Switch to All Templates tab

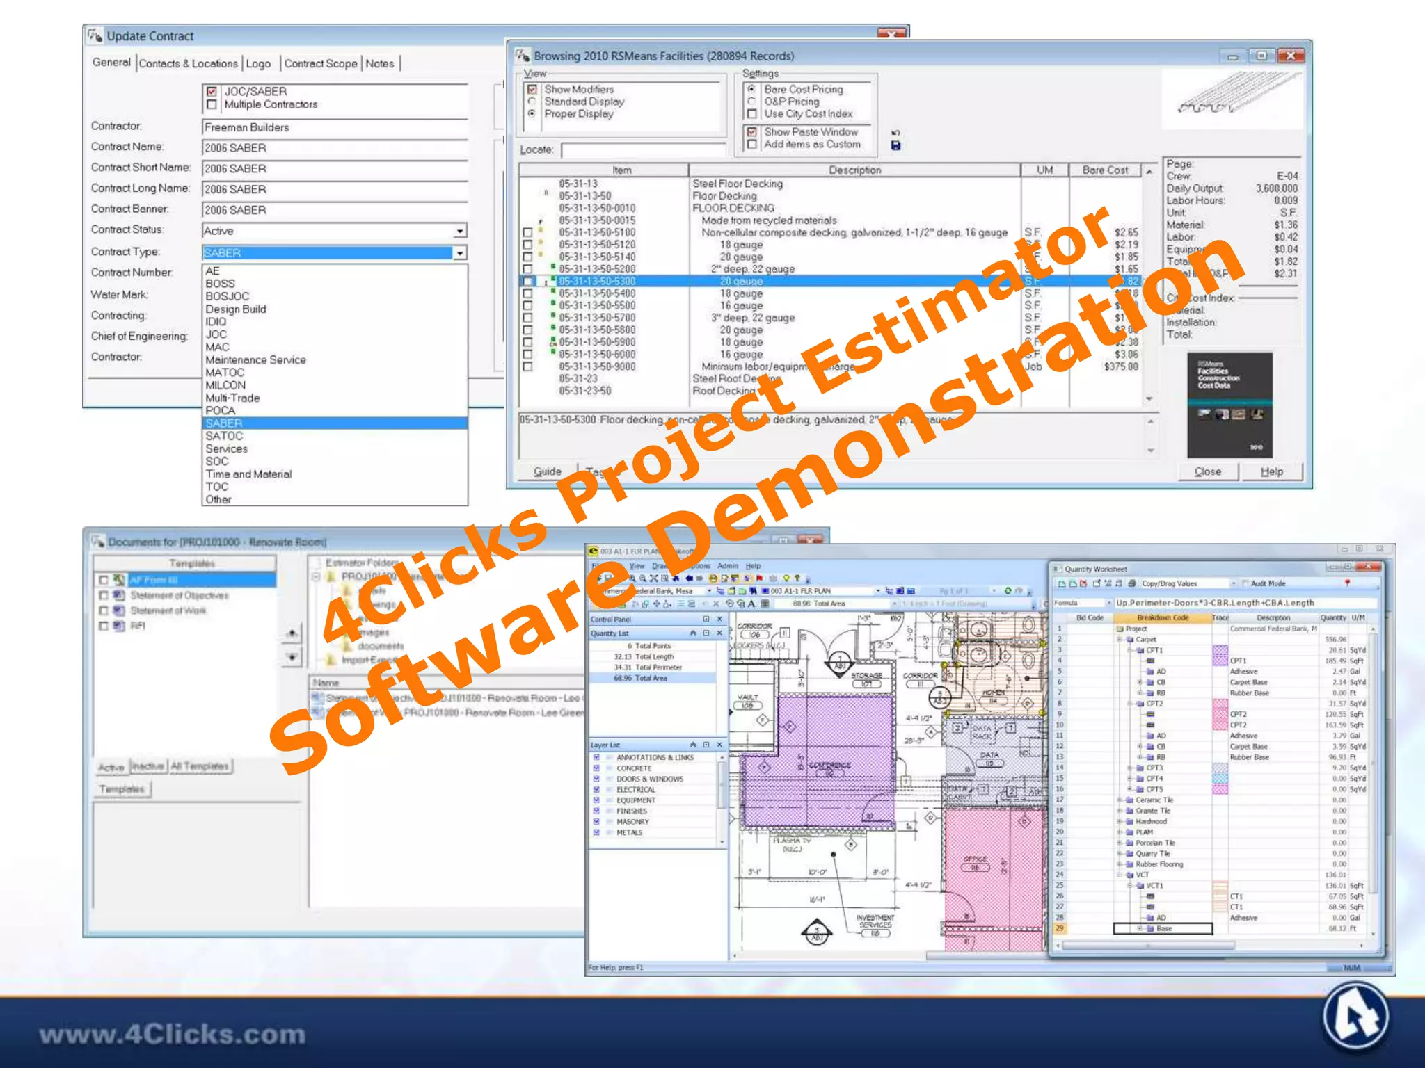tap(200, 766)
